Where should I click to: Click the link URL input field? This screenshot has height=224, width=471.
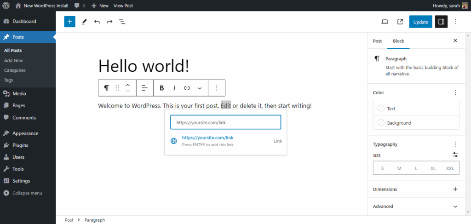pyautogui.click(x=225, y=122)
